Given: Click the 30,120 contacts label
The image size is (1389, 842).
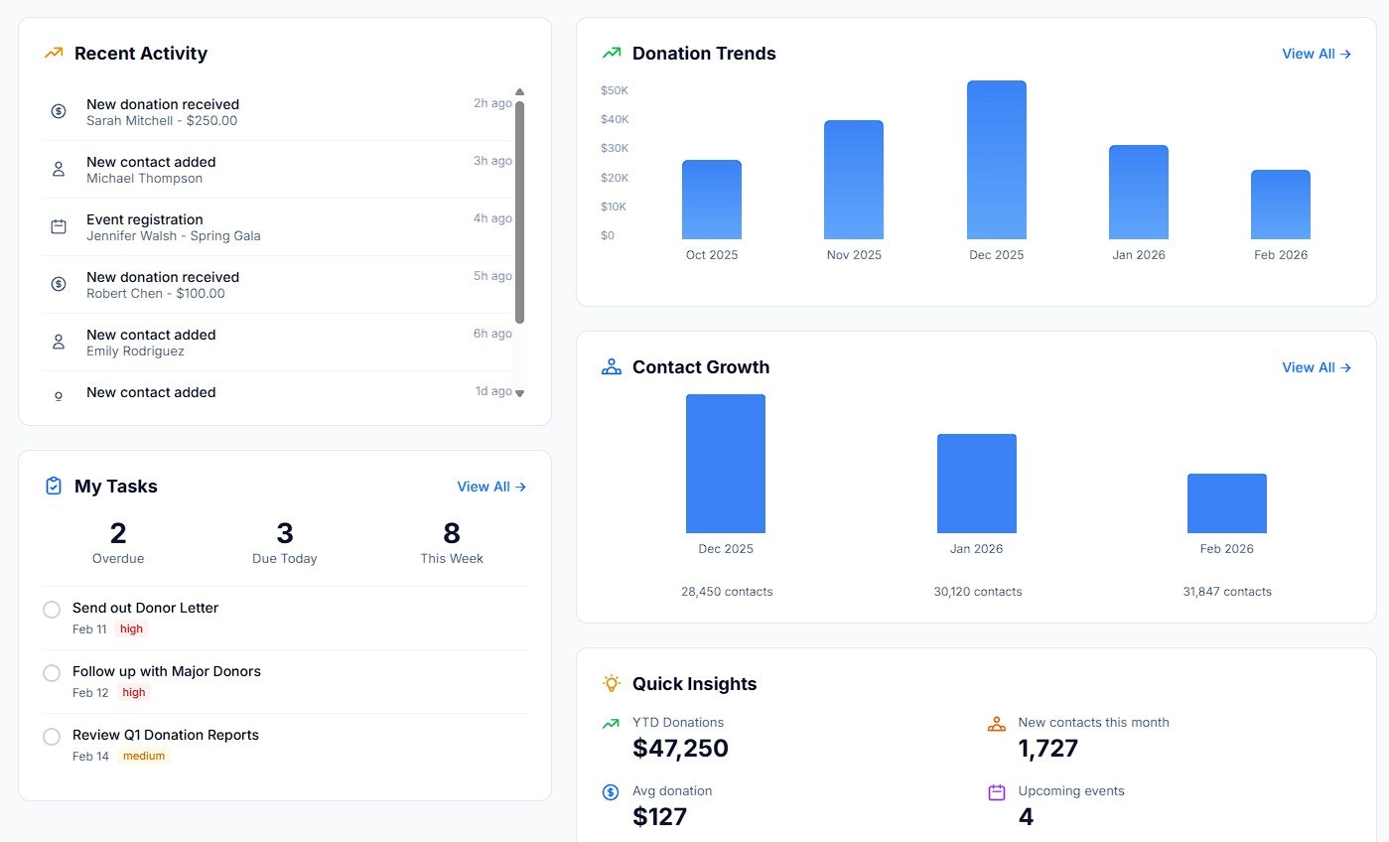Looking at the screenshot, I should tap(978, 592).
